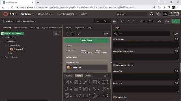Screen dimensions: 181x101
Task: Collapse the Read Only section
Action: tap(114, 97)
